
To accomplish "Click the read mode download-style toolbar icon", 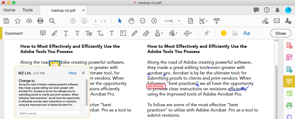I will point(217,21).
